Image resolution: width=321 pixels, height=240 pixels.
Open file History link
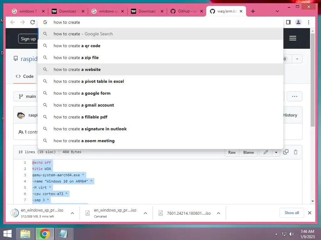290,115
